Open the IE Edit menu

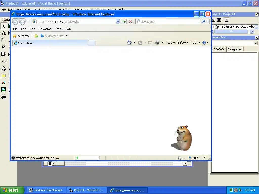click(x=24, y=29)
